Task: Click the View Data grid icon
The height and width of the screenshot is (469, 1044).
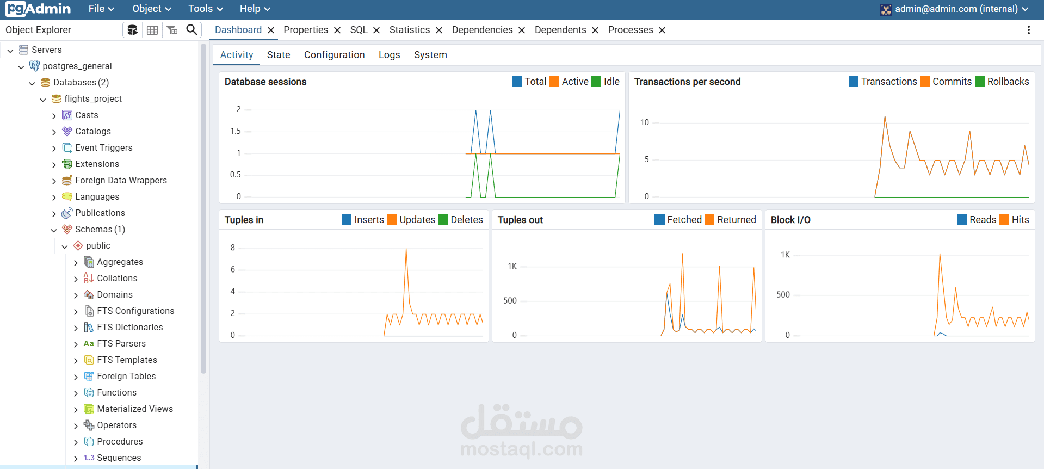Action: coord(152,30)
